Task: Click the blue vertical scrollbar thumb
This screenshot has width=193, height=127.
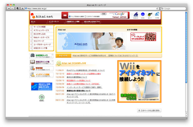Action: pos(186,47)
